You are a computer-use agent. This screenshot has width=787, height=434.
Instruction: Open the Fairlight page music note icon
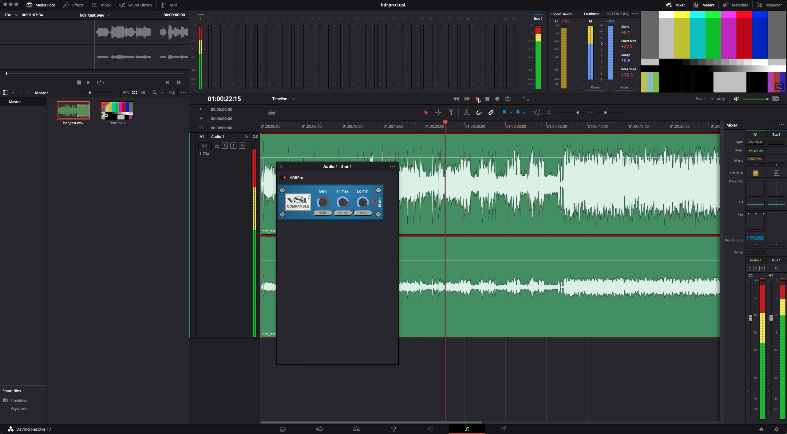(467, 429)
